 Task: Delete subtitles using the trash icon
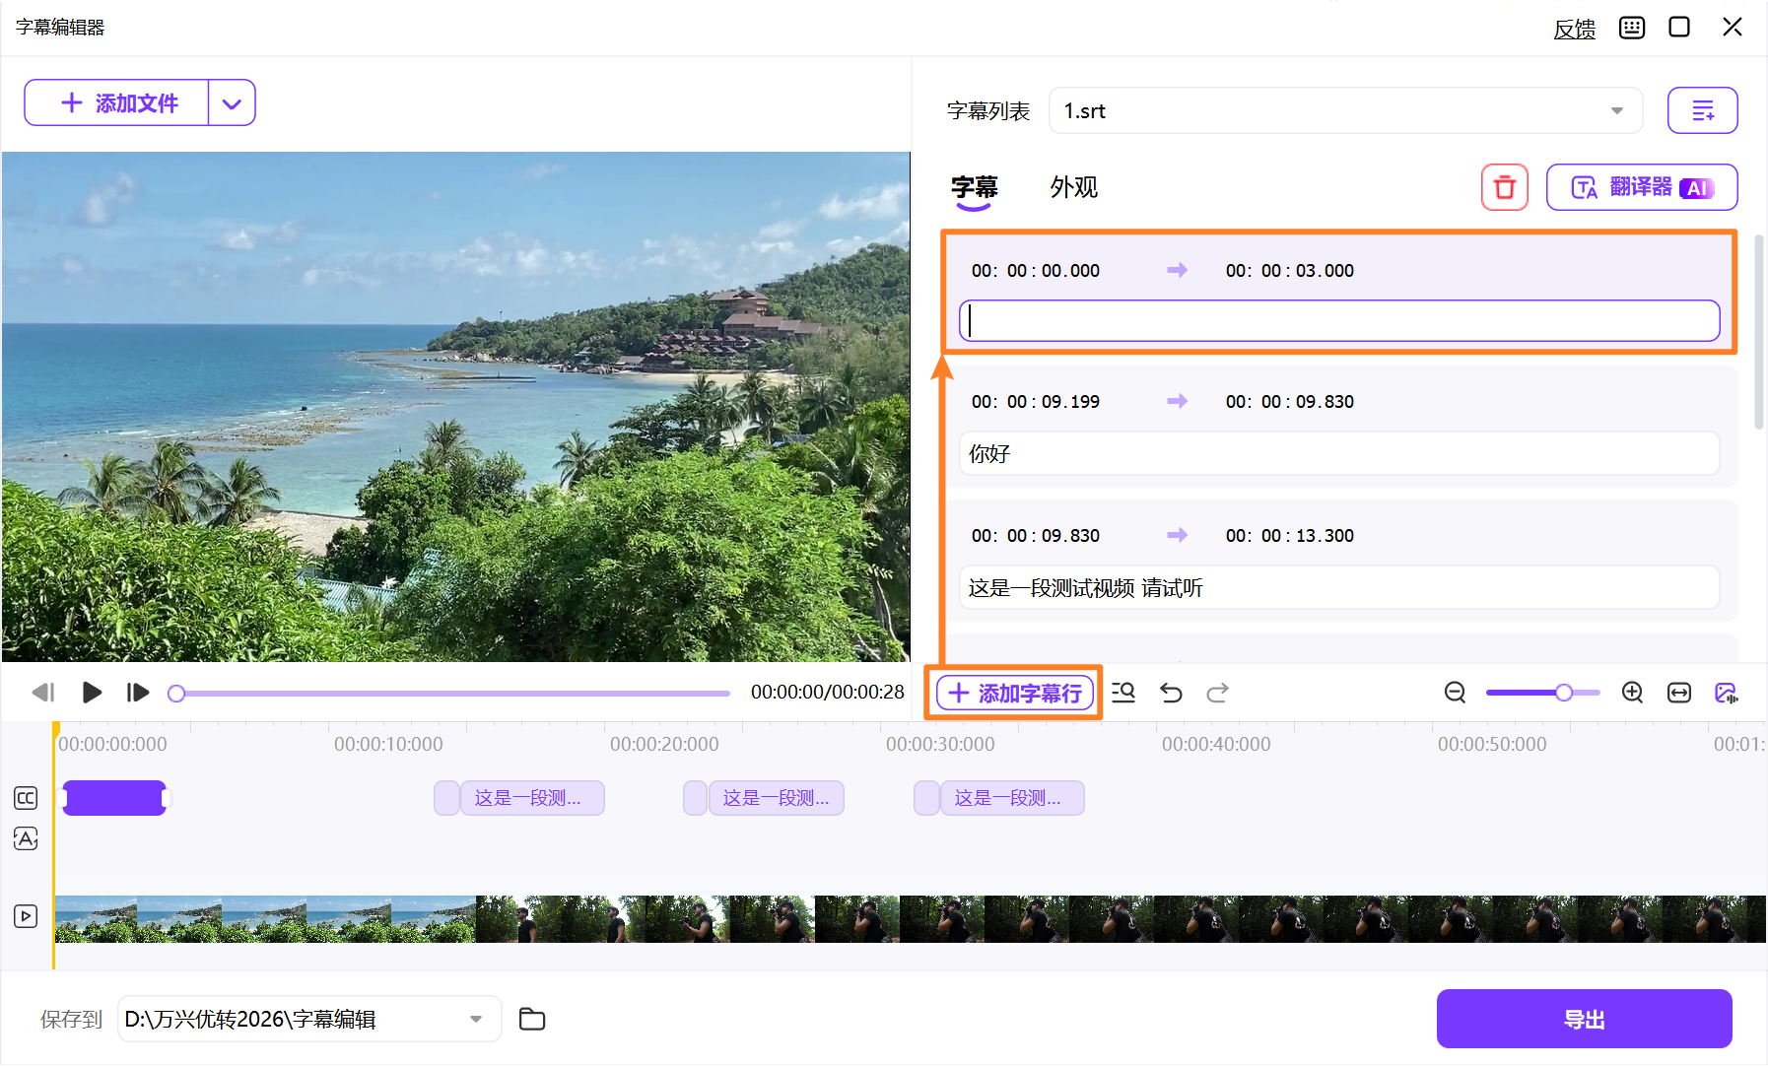point(1505,187)
